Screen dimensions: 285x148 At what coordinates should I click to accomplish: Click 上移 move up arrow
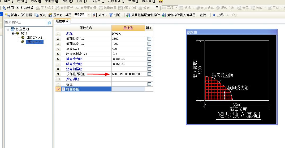[x=214, y=15]
